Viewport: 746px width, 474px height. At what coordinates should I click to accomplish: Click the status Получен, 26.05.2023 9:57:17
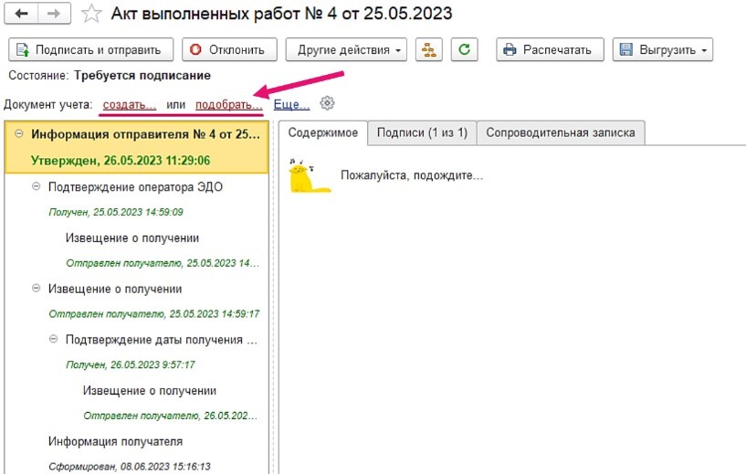(x=131, y=364)
